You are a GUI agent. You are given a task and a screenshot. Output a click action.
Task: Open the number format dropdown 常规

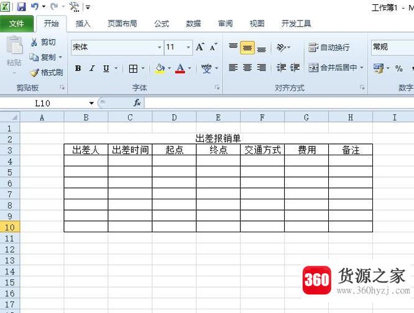392,47
